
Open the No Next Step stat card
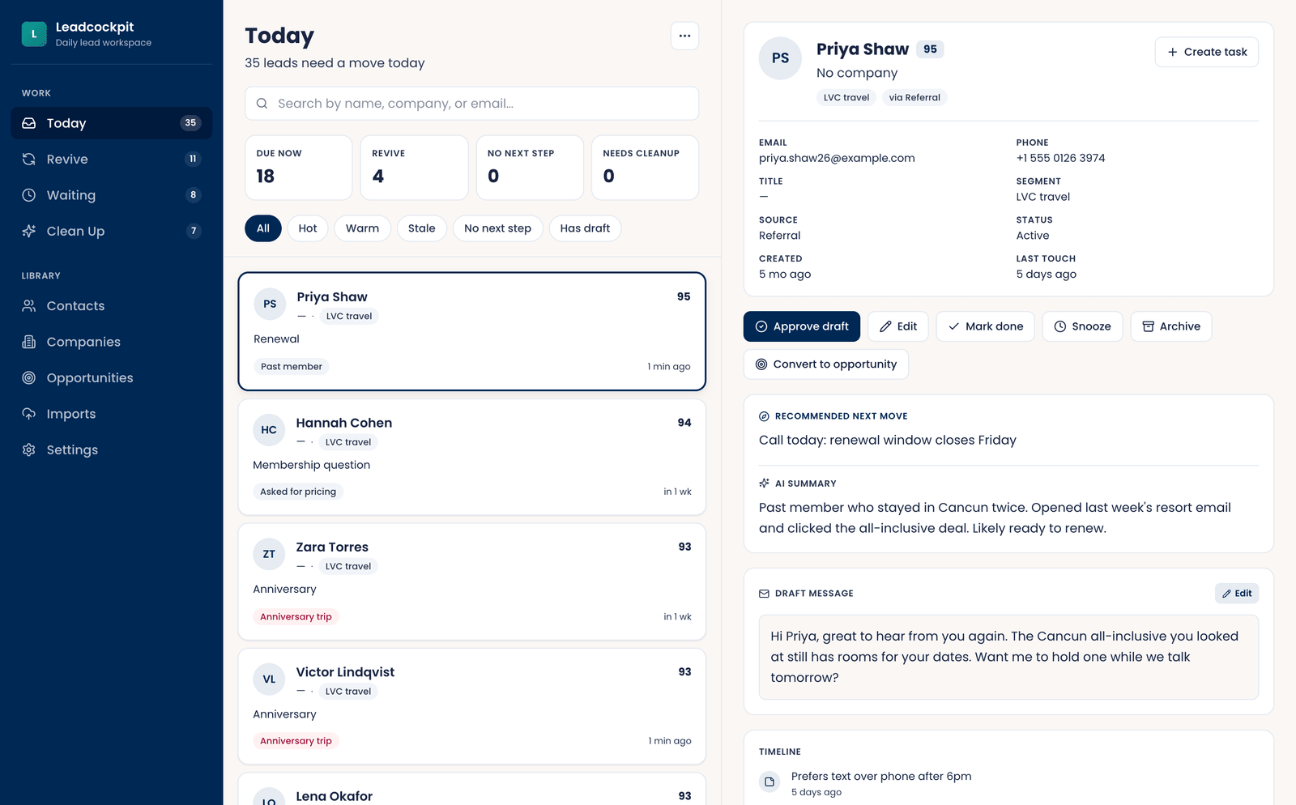(x=530, y=168)
